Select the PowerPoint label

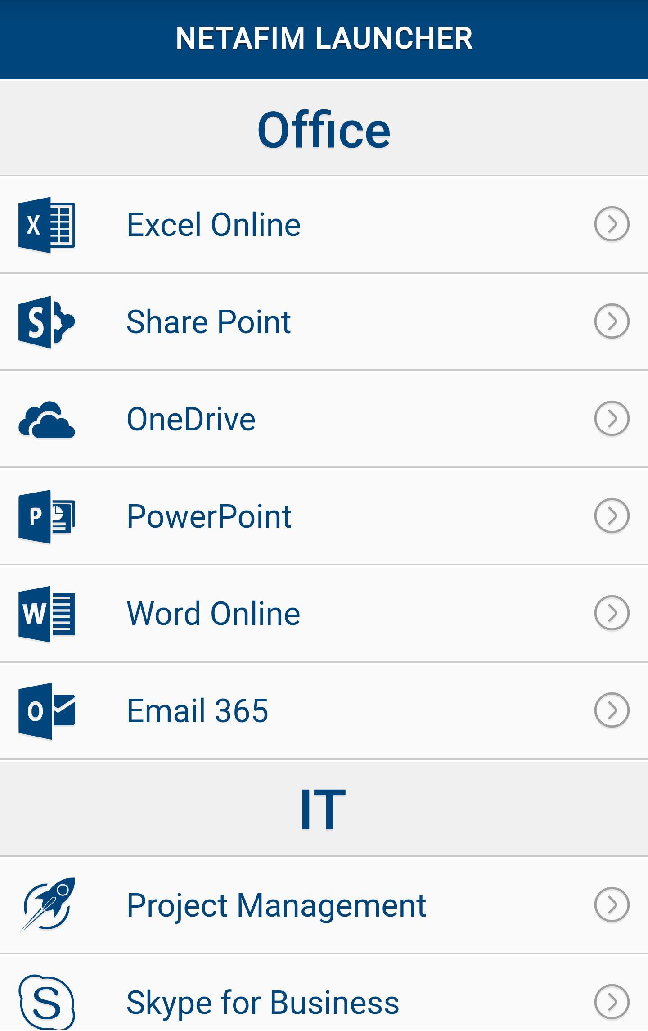[x=209, y=516]
